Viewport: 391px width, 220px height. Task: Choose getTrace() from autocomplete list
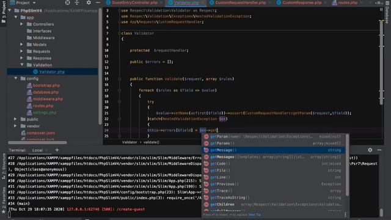[273, 191]
